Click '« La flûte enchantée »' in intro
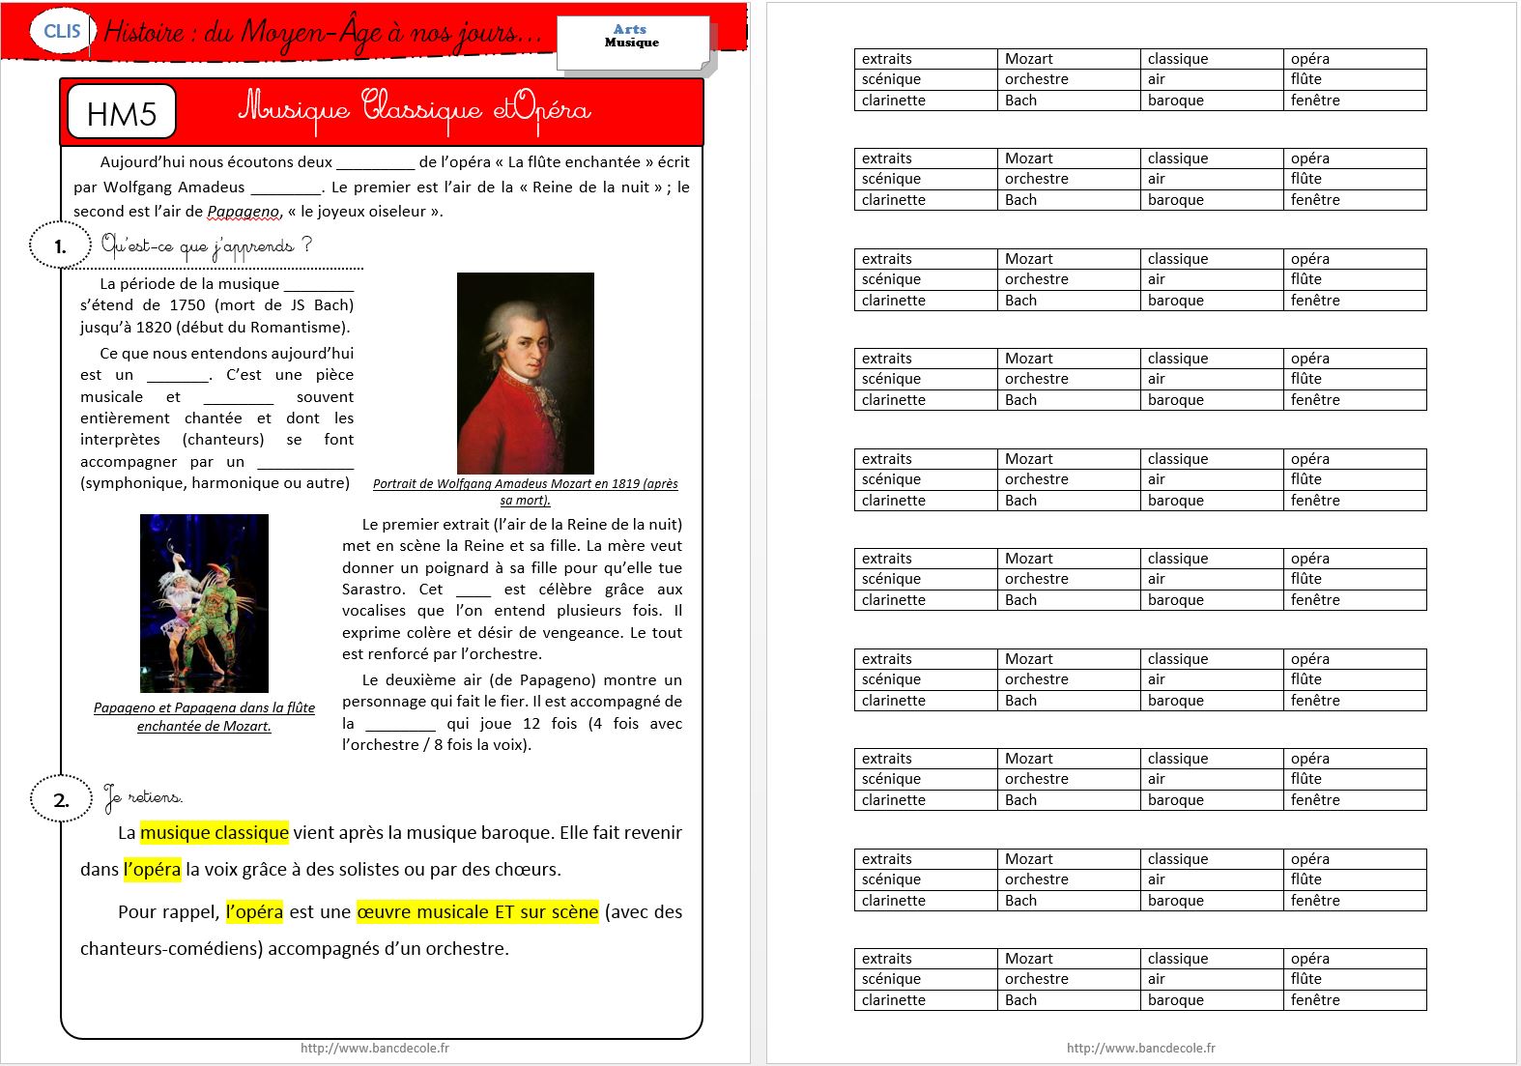This screenshot has width=1521, height=1066. (x=574, y=162)
